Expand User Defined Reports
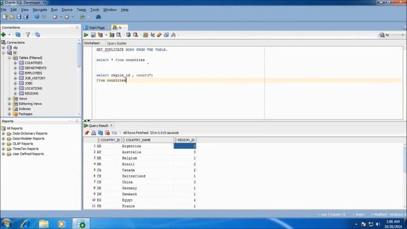407x229 pixels. (x=3, y=154)
